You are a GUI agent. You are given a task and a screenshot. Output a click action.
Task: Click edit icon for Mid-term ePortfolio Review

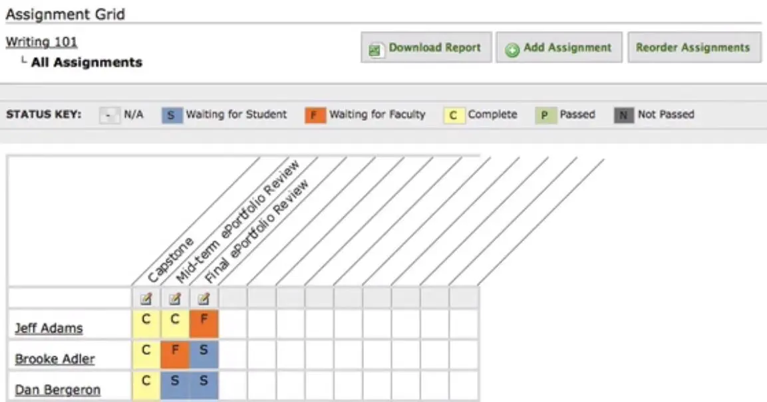tap(175, 298)
